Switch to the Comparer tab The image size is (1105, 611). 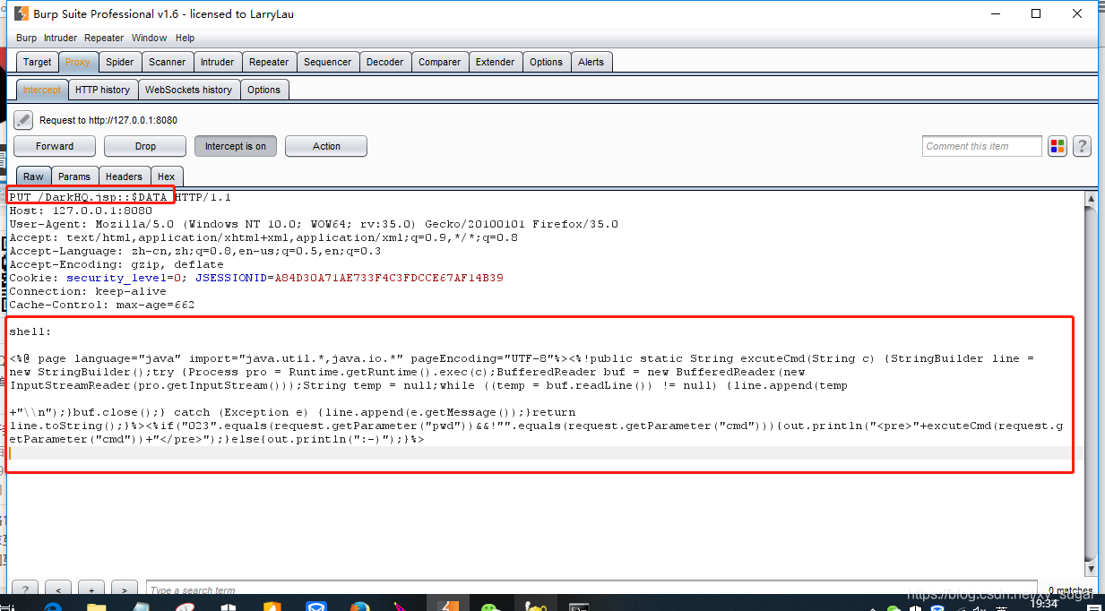(x=440, y=62)
